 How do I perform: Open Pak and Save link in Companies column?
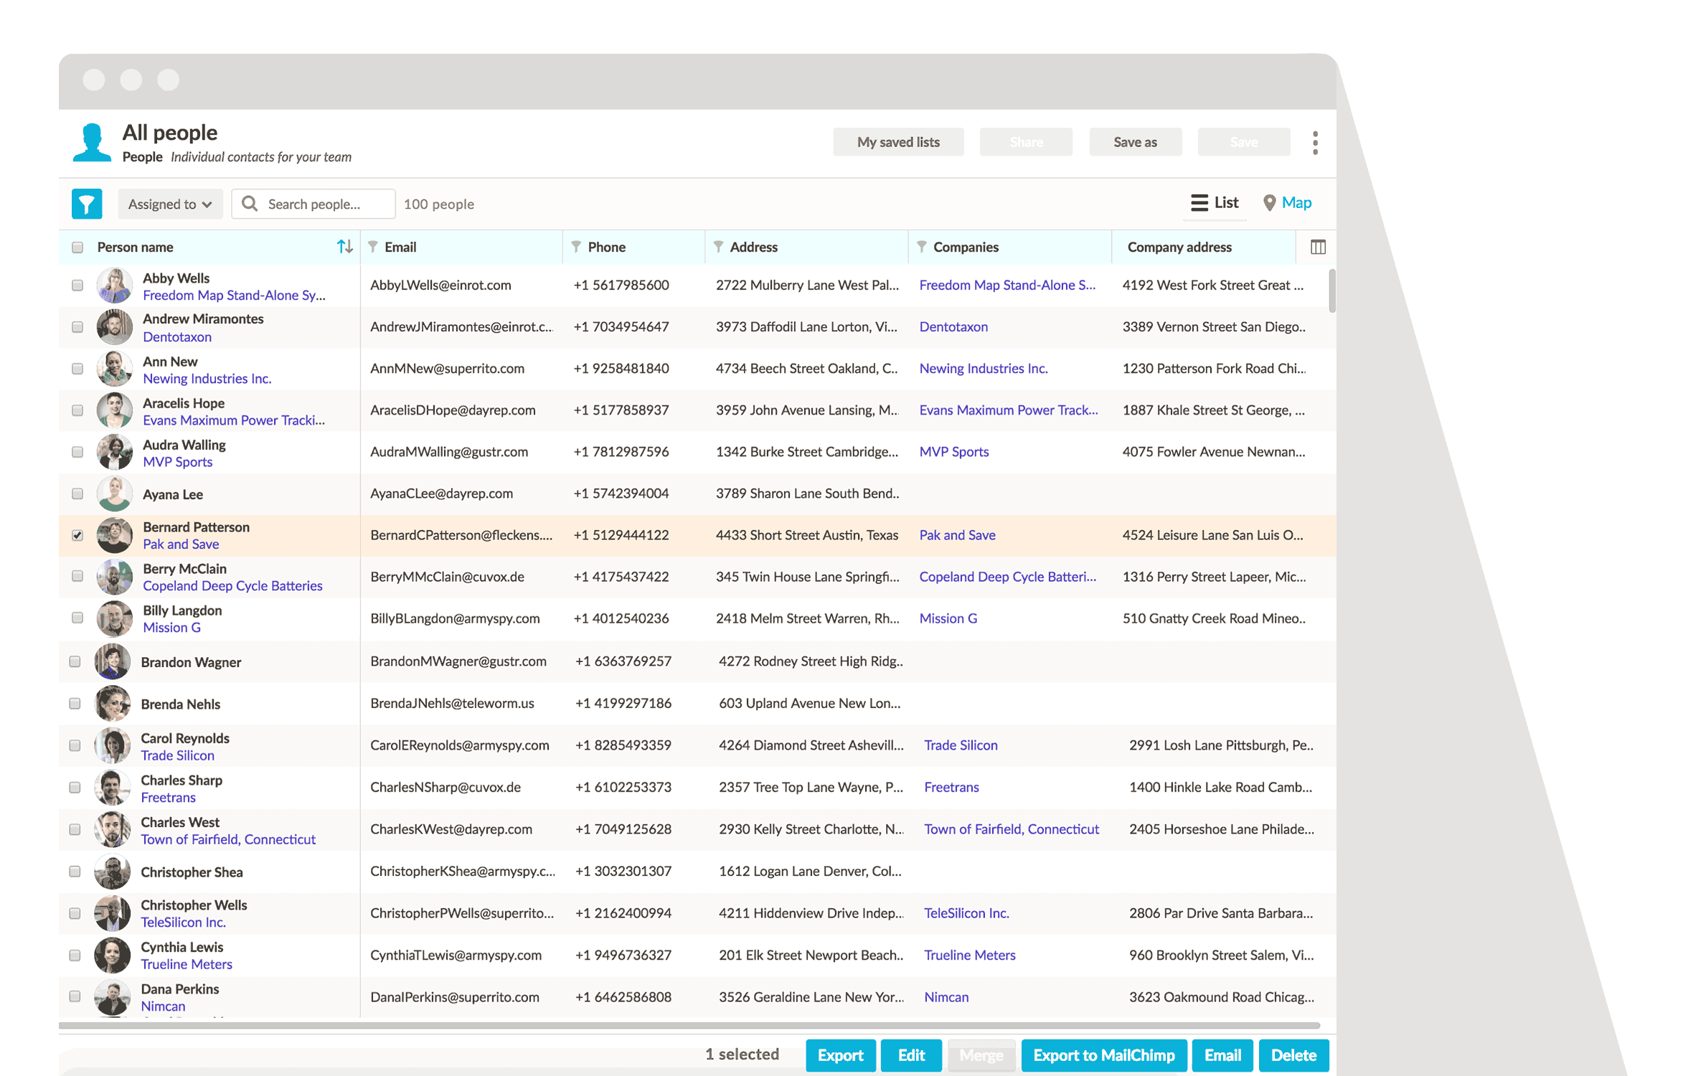click(957, 535)
